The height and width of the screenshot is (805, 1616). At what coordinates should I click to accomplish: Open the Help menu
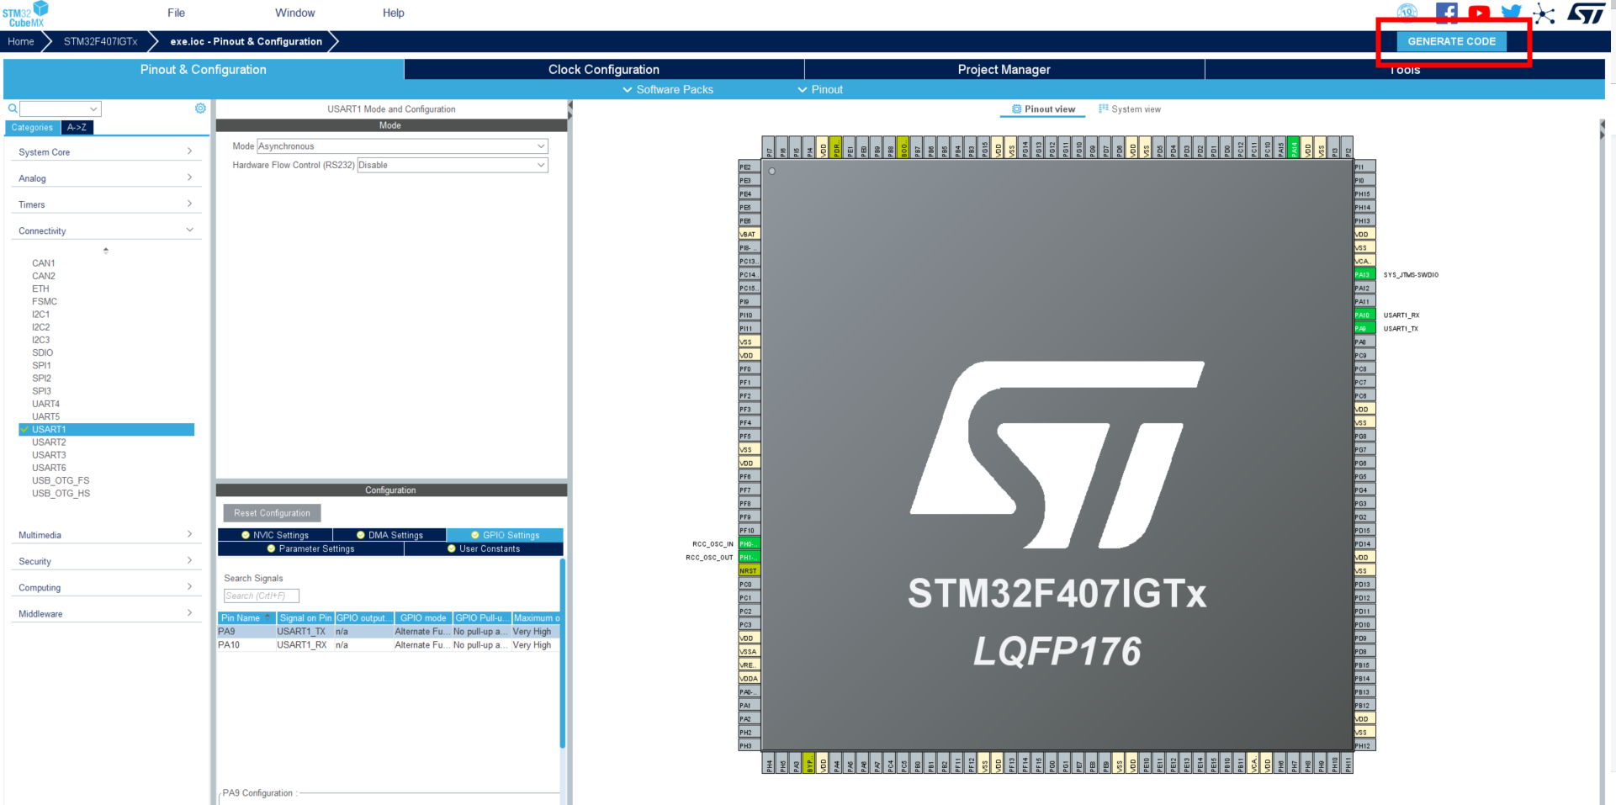[394, 13]
